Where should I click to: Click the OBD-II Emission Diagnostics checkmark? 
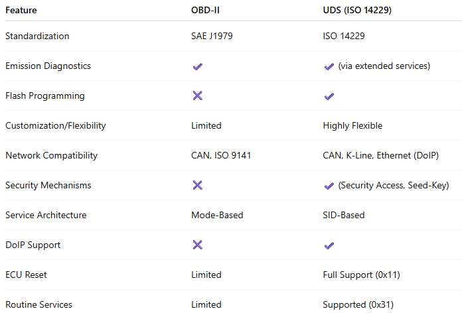[197, 66]
